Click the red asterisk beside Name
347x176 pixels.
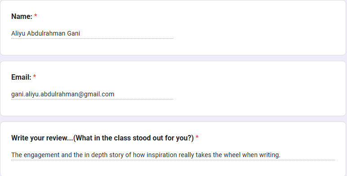tap(36, 16)
